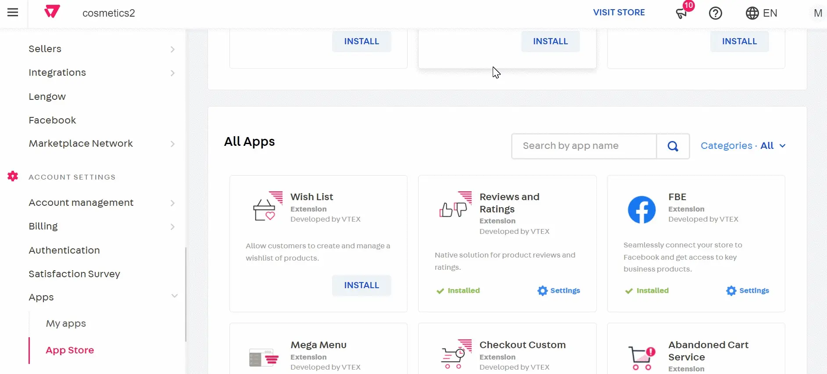Click the globe language icon
This screenshot has width=827, height=374.
[752, 13]
